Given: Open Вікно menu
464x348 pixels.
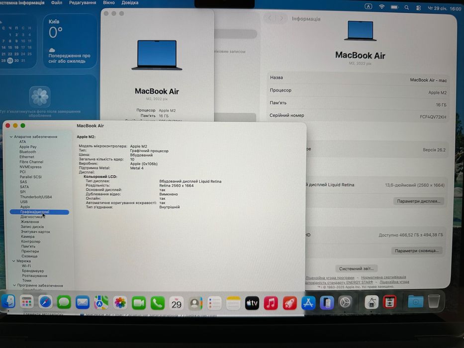Looking at the screenshot, I should pyautogui.click(x=109, y=2).
